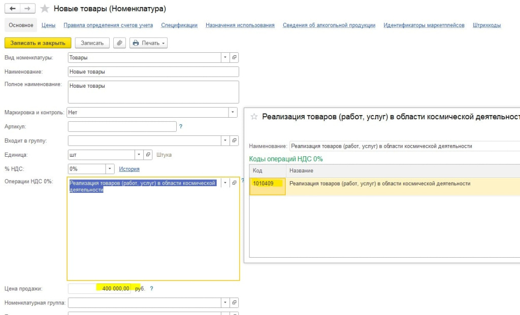The height and width of the screenshot is (315, 520).
Task: Open the Единица linked item icon
Action: point(148,155)
